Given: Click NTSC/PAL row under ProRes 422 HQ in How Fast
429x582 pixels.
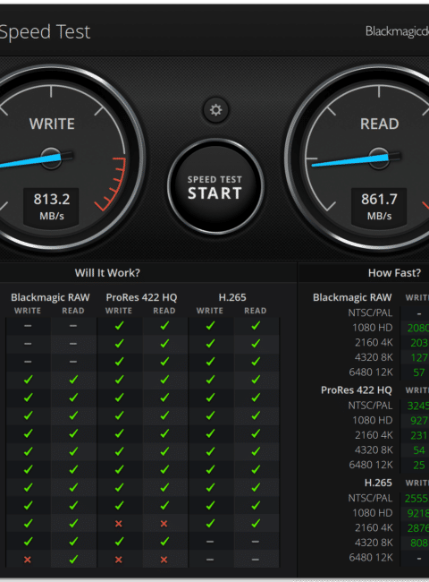Looking at the screenshot, I should point(370,406).
